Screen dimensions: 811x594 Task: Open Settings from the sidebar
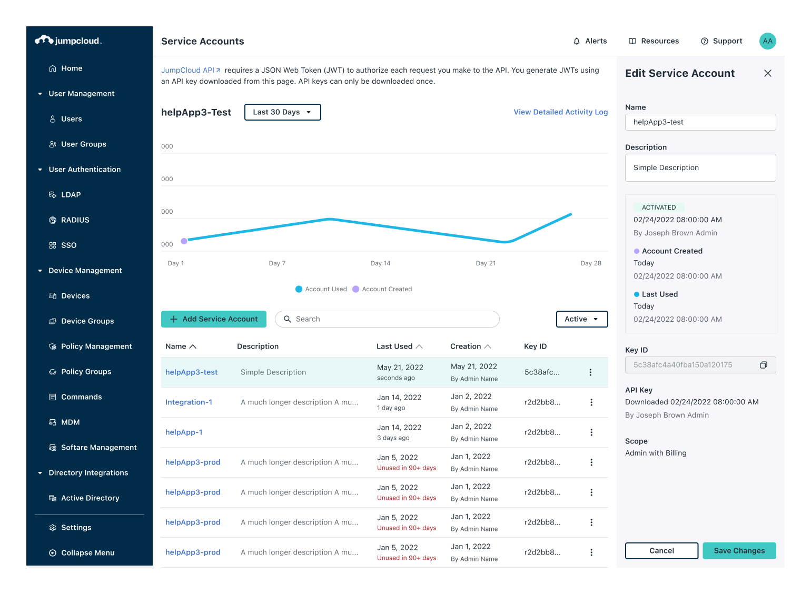click(76, 528)
